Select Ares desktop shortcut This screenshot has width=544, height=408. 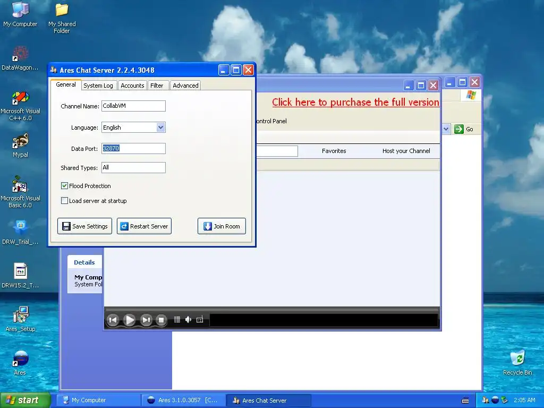20,363
